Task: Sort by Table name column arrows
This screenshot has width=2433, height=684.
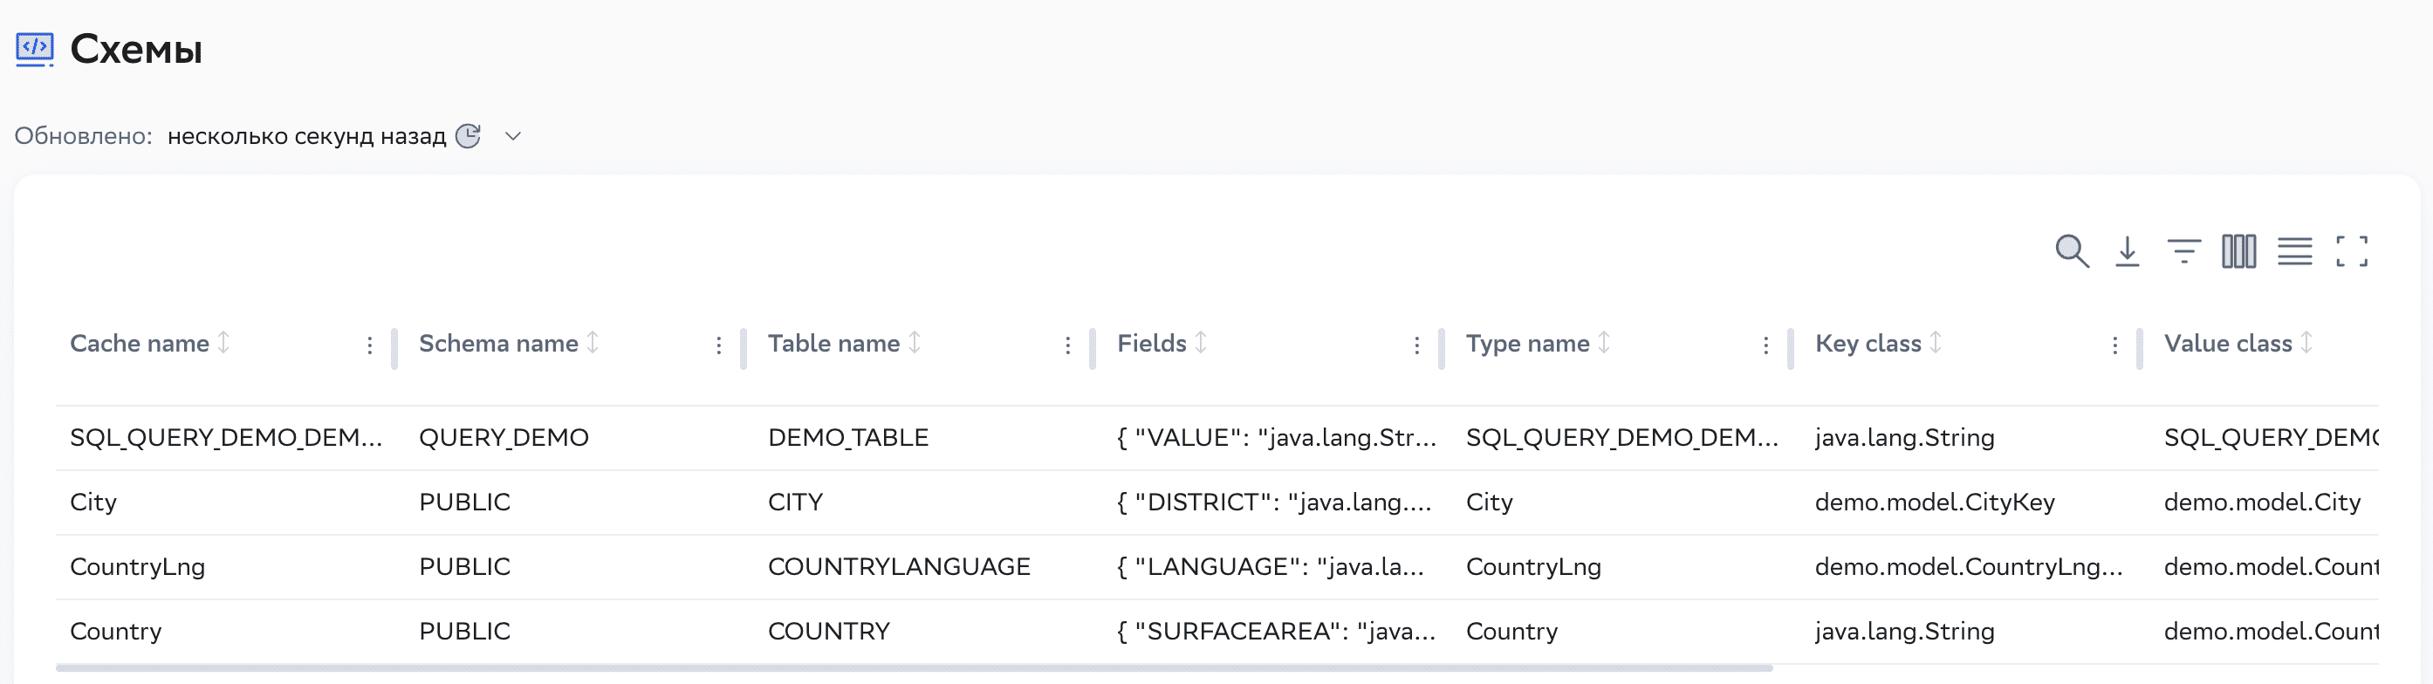Action: pyautogui.click(x=915, y=342)
